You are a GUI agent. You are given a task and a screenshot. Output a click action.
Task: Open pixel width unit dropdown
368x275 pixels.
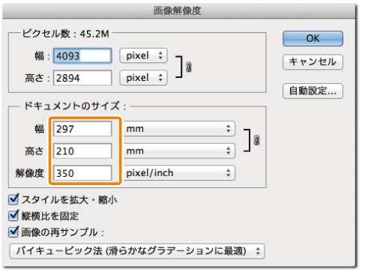click(x=143, y=55)
